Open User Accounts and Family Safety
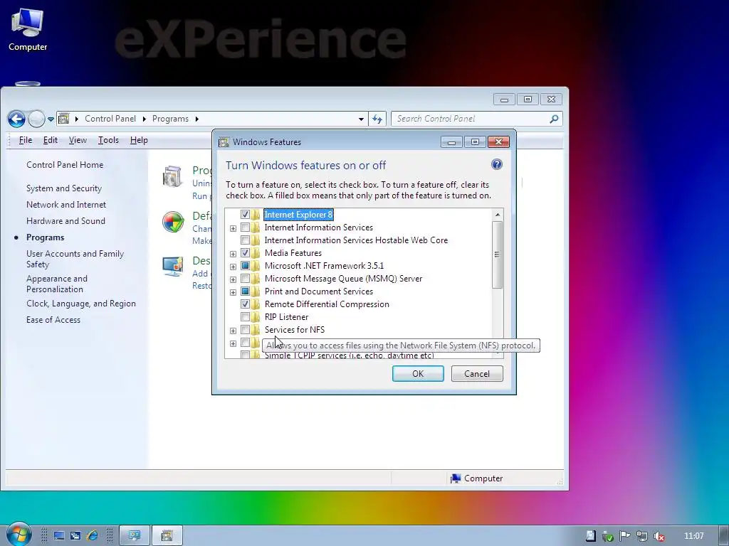 pyautogui.click(x=75, y=259)
